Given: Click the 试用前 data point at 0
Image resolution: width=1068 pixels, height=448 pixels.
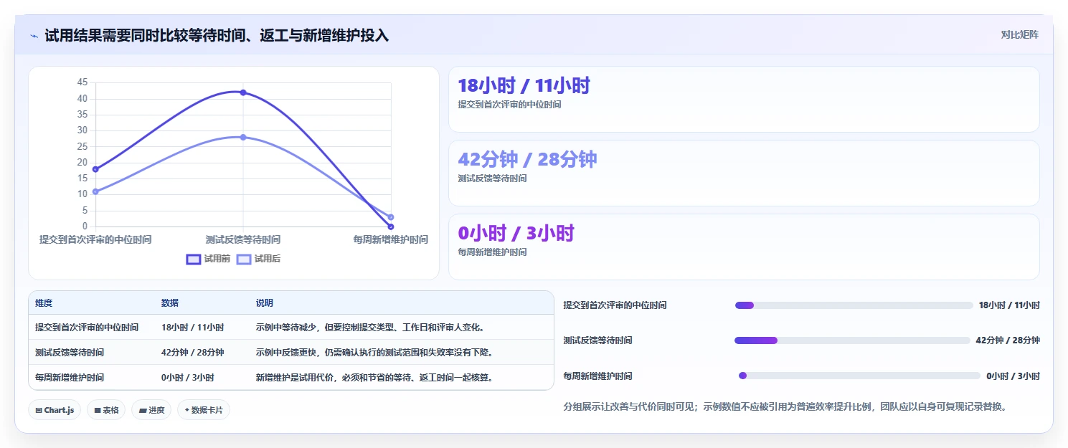Looking at the screenshot, I should tap(391, 227).
